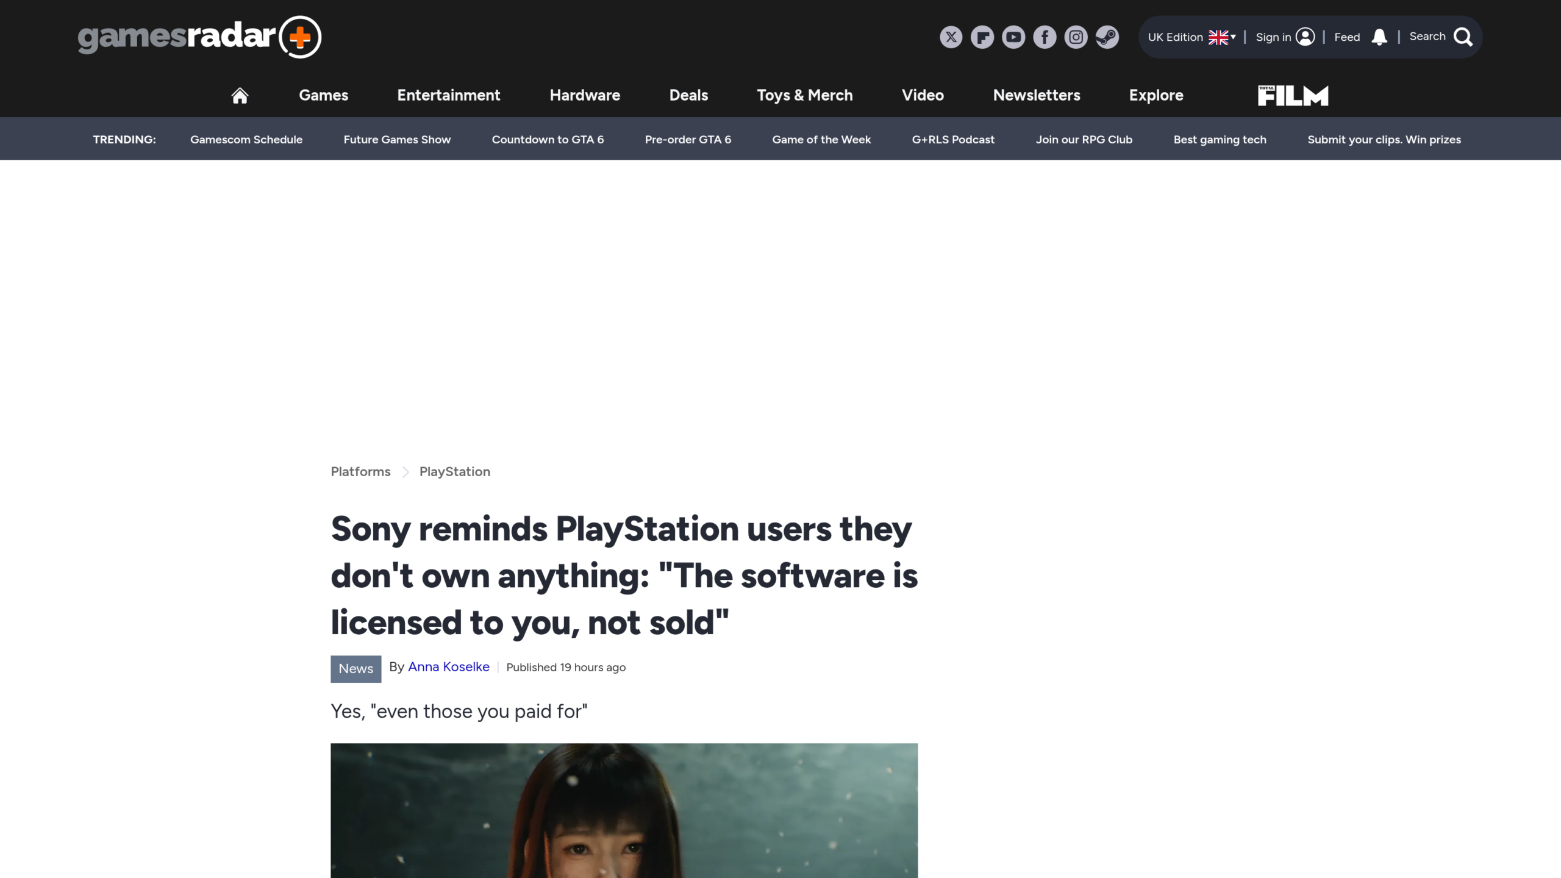This screenshot has height=878, width=1561.
Task: Open the Video menu
Action: click(923, 95)
